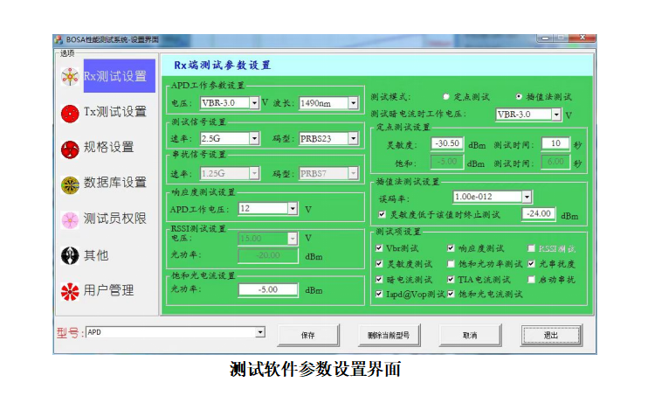Expand 测试暗电流时工作电压 VBR-3.0 dropdown
The image size is (655, 403).
556,115
